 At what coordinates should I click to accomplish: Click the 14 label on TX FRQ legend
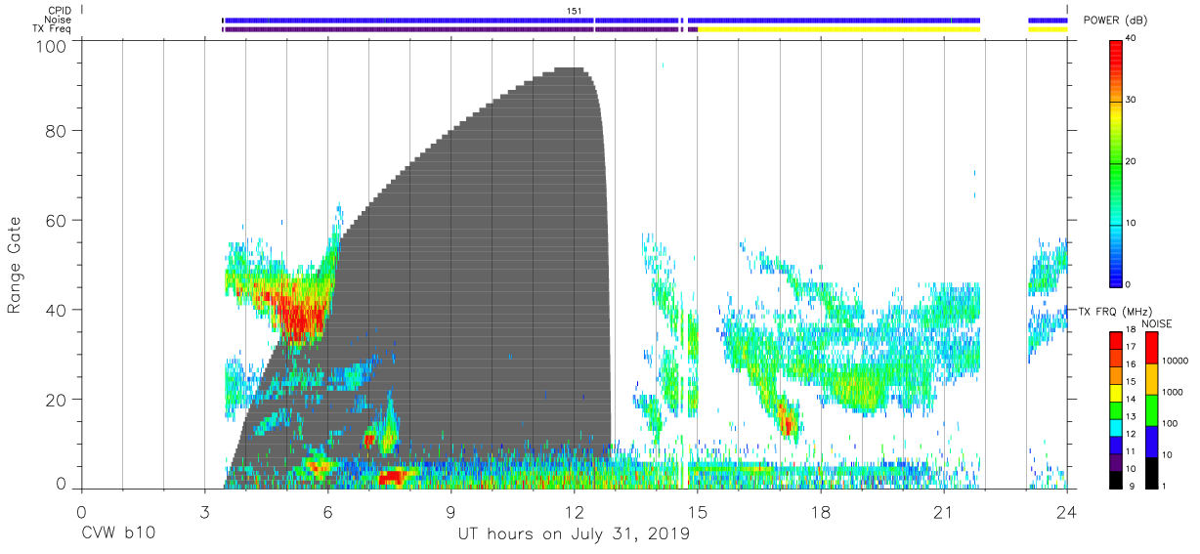coord(1130,399)
